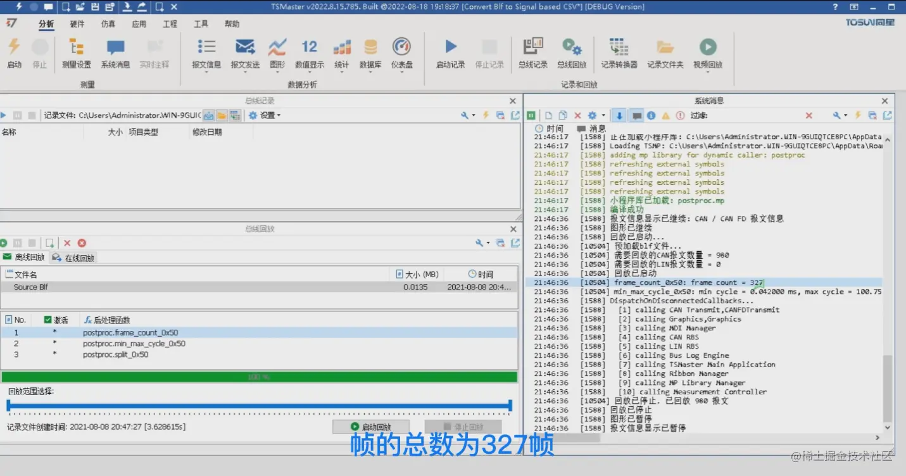Clear messages with red X in 系统消息 toolbar

coord(577,116)
